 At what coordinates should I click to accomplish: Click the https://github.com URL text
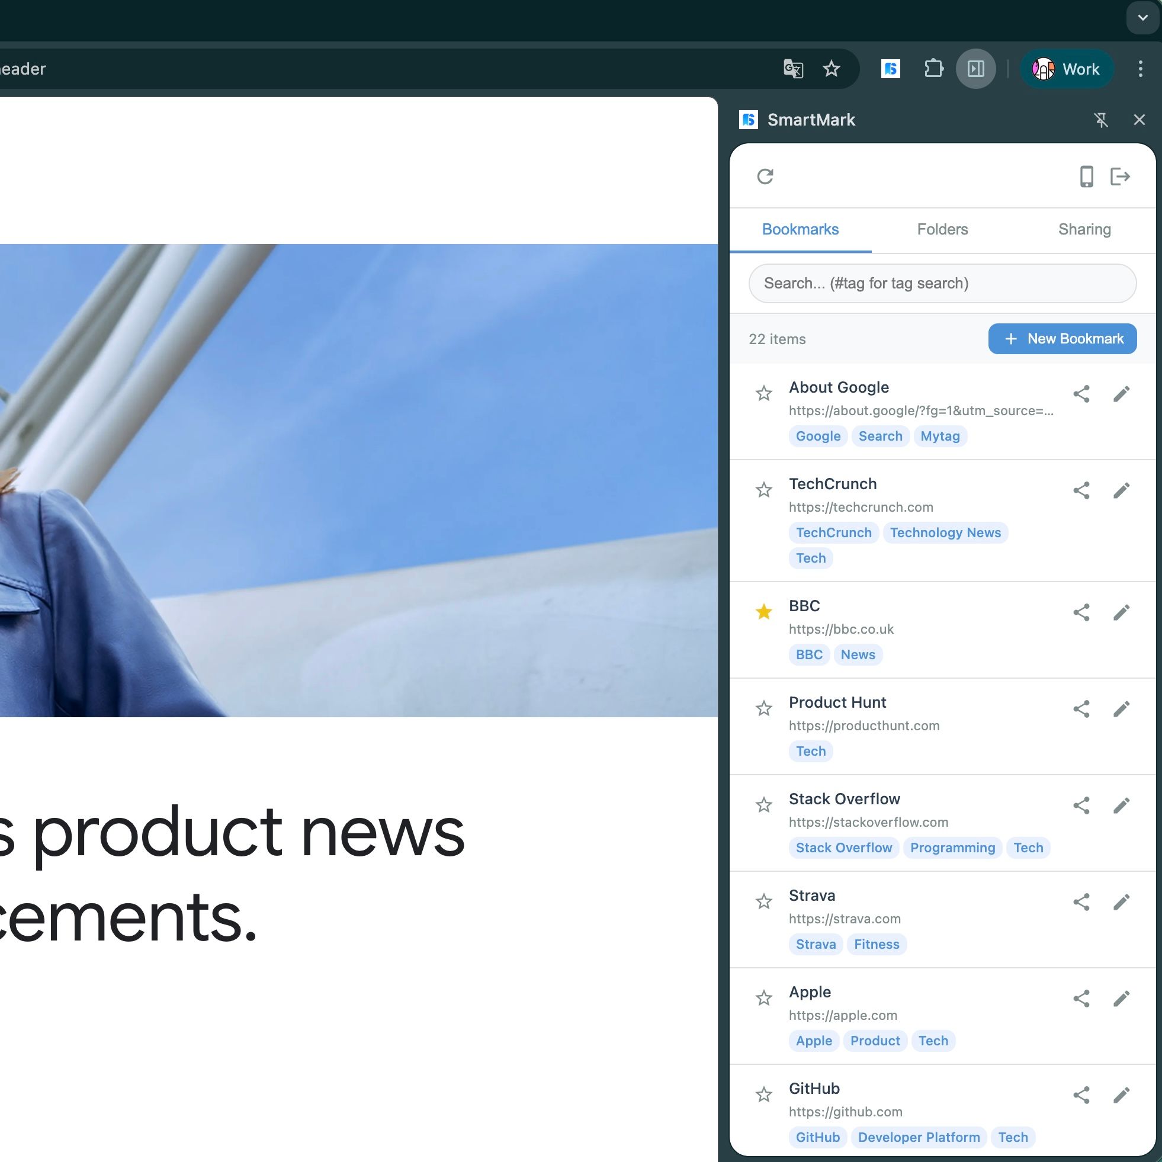[846, 1112]
